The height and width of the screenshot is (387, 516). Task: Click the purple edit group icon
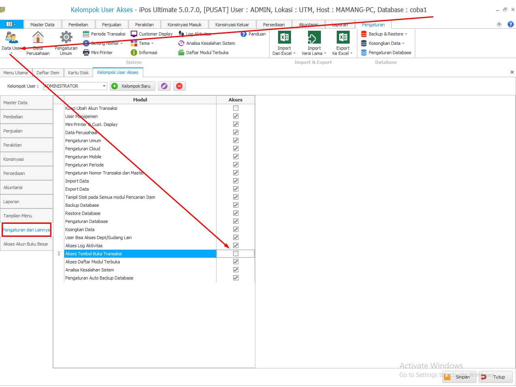pos(164,86)
